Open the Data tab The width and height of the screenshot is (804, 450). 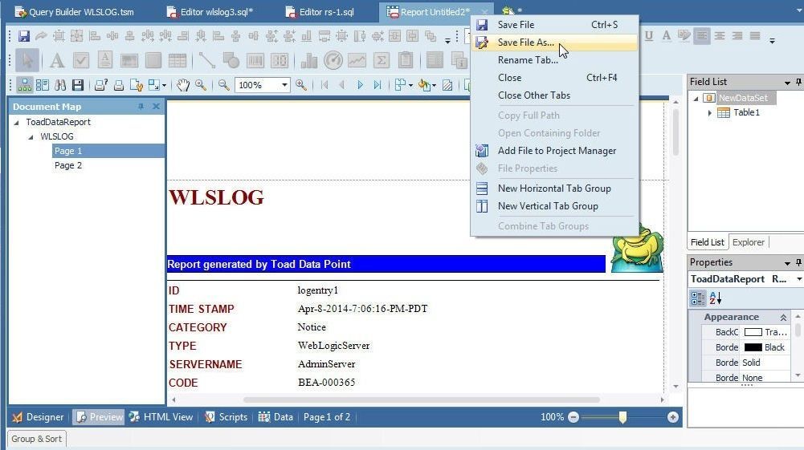pyautogui.click(x=275, y=417)
